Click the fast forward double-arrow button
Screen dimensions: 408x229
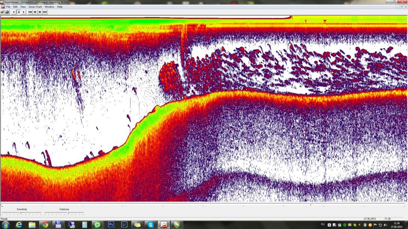(x=40, y=12)
